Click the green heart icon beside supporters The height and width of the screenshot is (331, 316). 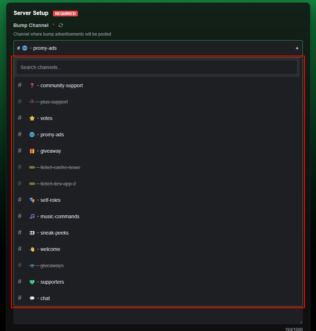pos(32,282)
